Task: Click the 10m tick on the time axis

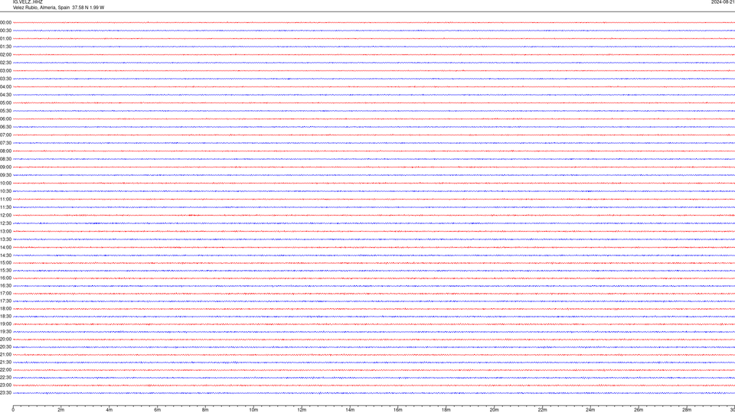Action: point(253,410)
